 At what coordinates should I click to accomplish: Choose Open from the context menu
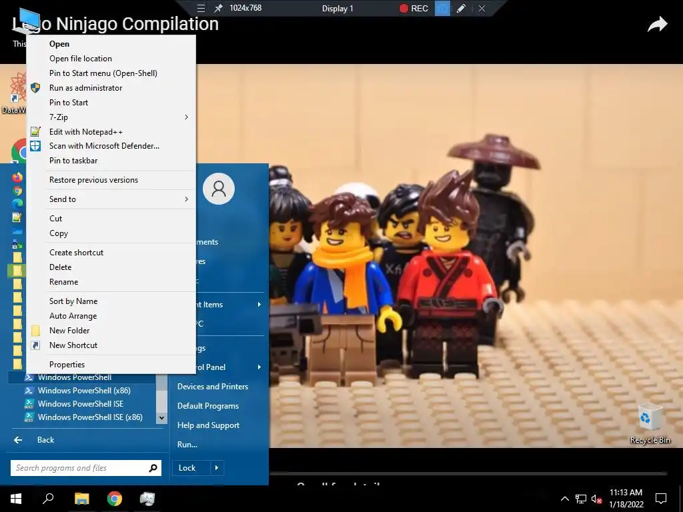click(x=111, y=43)
